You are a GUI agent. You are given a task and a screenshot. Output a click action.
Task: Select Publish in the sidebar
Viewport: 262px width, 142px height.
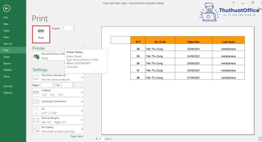[7, 70]
